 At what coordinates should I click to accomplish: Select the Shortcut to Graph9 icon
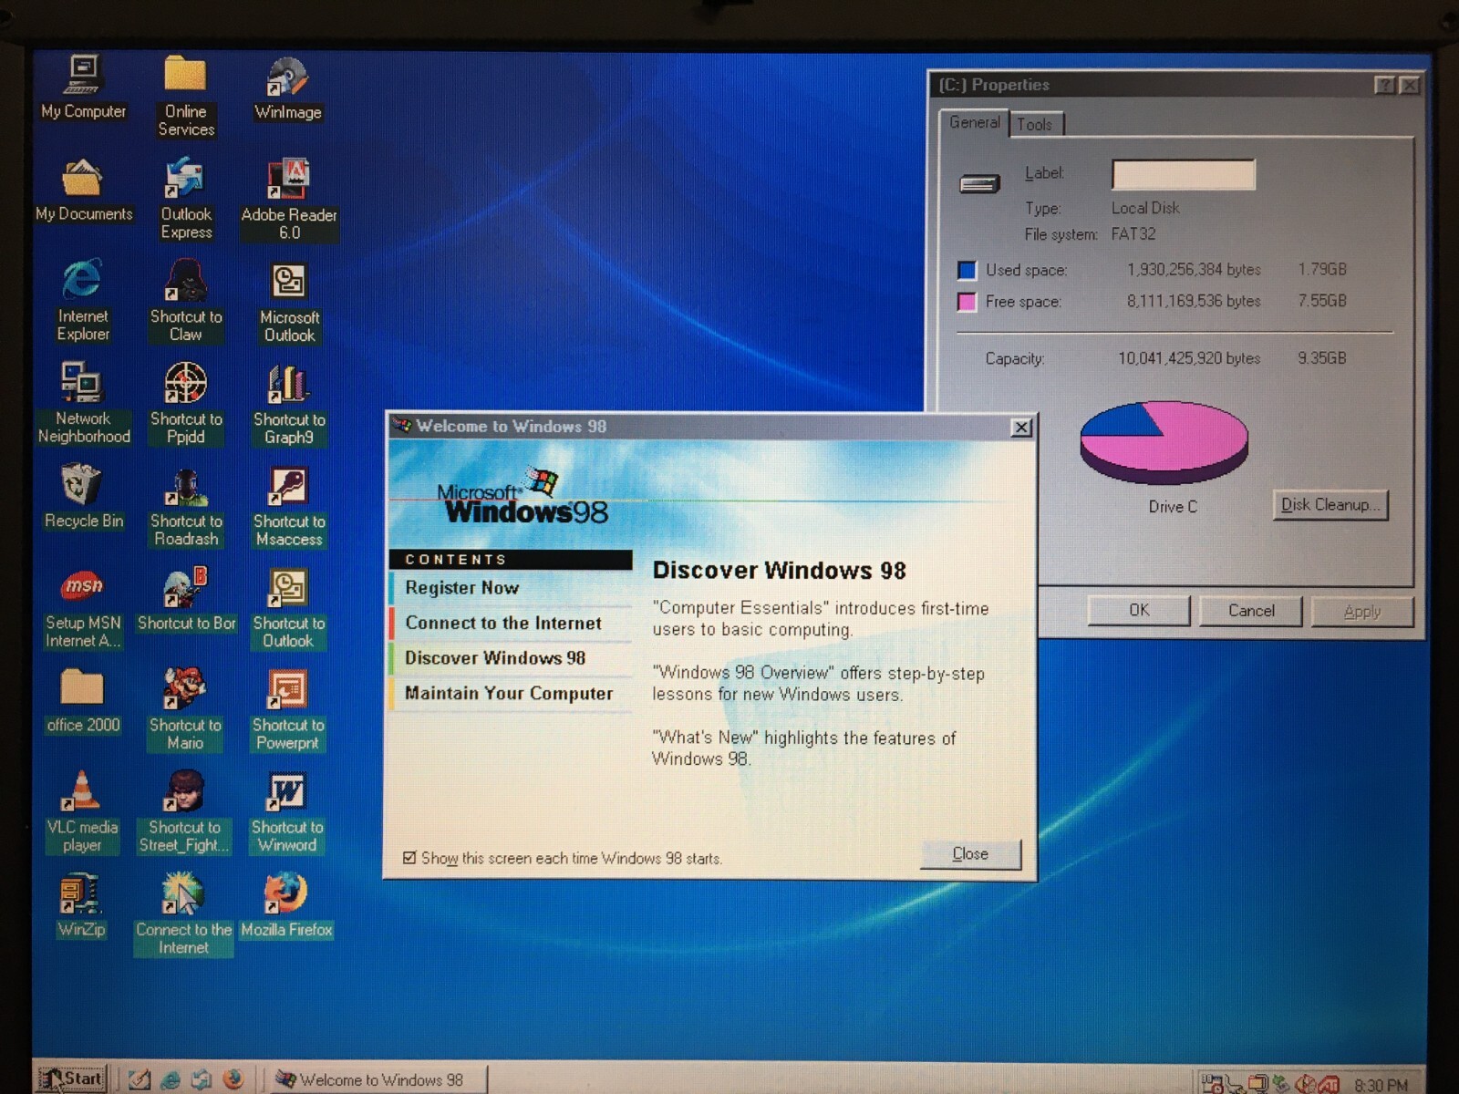289,404
